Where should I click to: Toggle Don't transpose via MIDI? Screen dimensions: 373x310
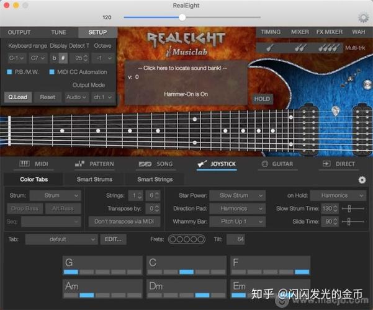coord(124,221)
